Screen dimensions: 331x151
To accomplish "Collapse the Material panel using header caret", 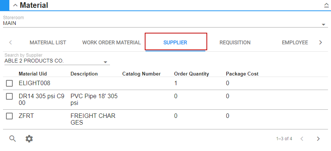I will pyautogui.click(x=15, y=5).
